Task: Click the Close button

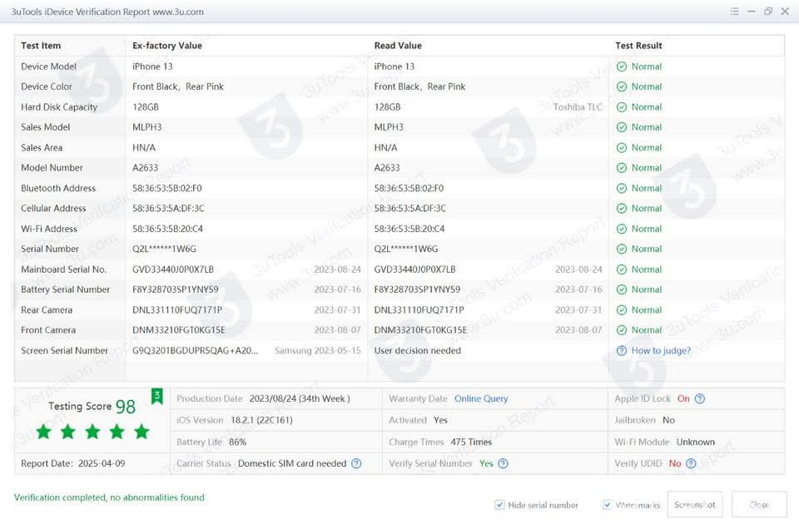Action: 758,504
